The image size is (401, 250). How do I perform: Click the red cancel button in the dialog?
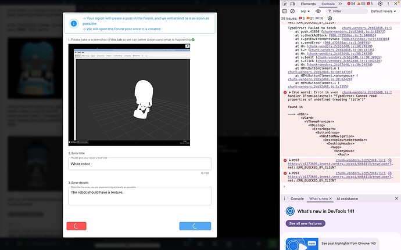coord(77,226)
